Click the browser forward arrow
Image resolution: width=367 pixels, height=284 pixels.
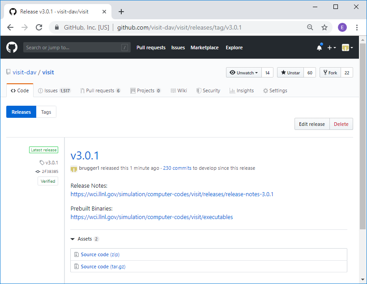[25, 27]
